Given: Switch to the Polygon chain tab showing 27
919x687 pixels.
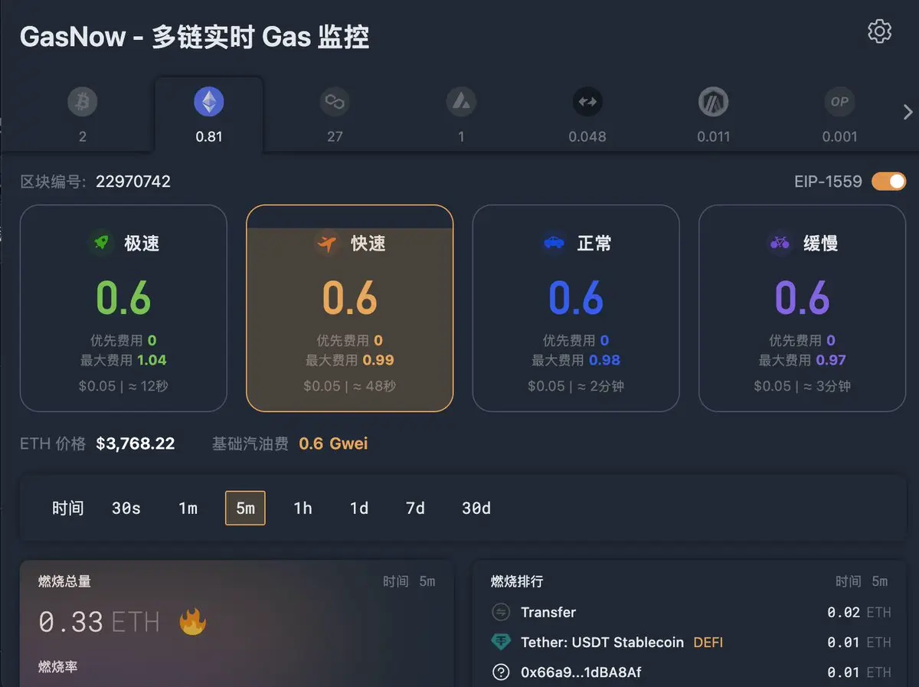Looking at the screenshot, I should click(x=335, y=115).
